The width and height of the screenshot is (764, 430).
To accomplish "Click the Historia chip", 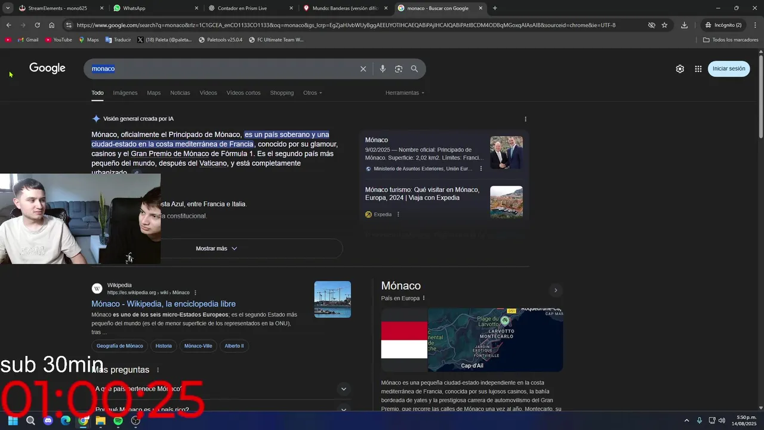I will [x=164, y=346].
